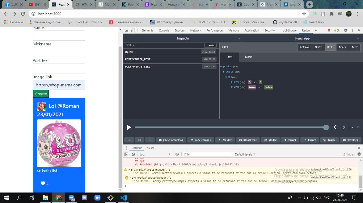Open a new Chrome tab
363x203 pixels.
point(309,5)
